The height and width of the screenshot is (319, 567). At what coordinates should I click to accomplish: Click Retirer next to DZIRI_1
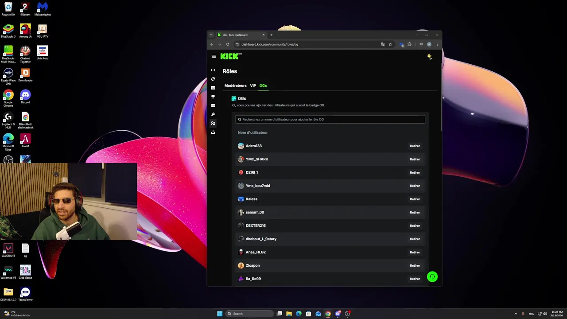pos(415,172)
